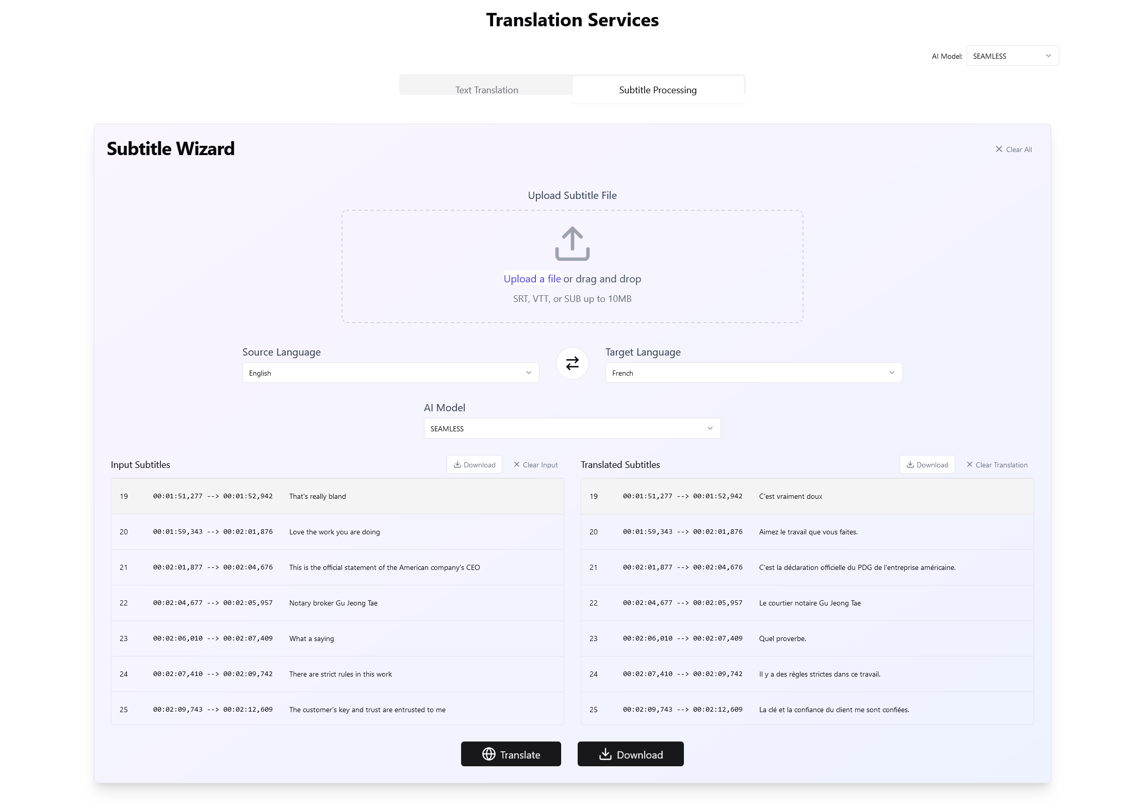Select translated row "Il y a des règles strictes..."
The height and width of the screenshot is (808, 1145).
click(x=807, y=674)
